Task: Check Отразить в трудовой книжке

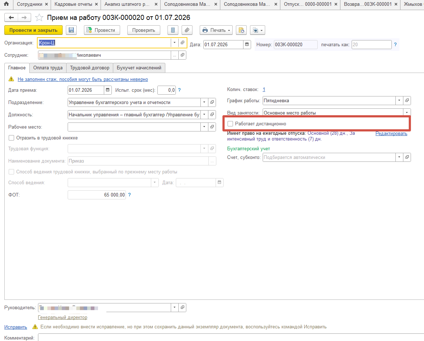Action: point(11,138)
